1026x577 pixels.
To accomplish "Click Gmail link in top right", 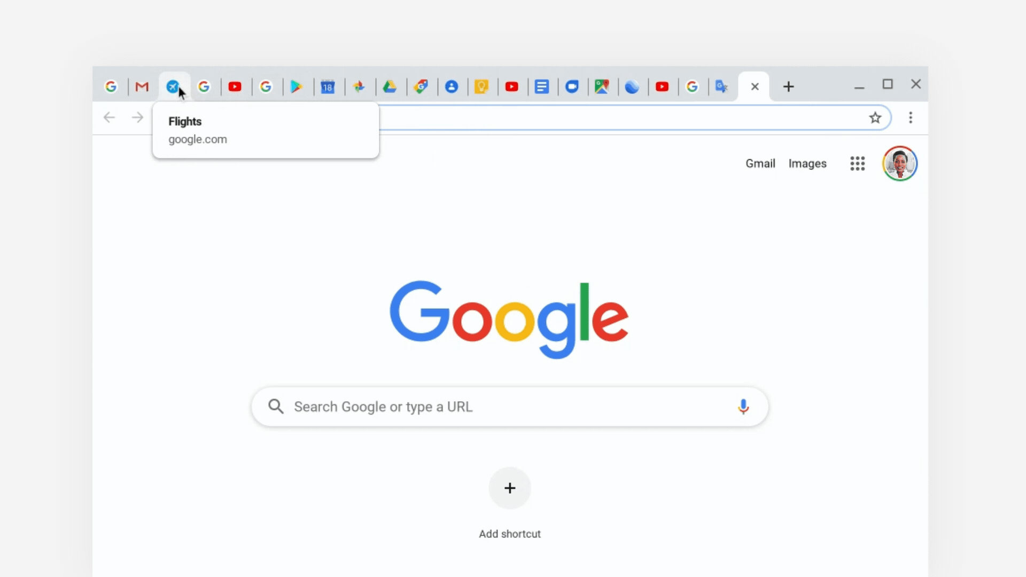I will coord(760,163).
